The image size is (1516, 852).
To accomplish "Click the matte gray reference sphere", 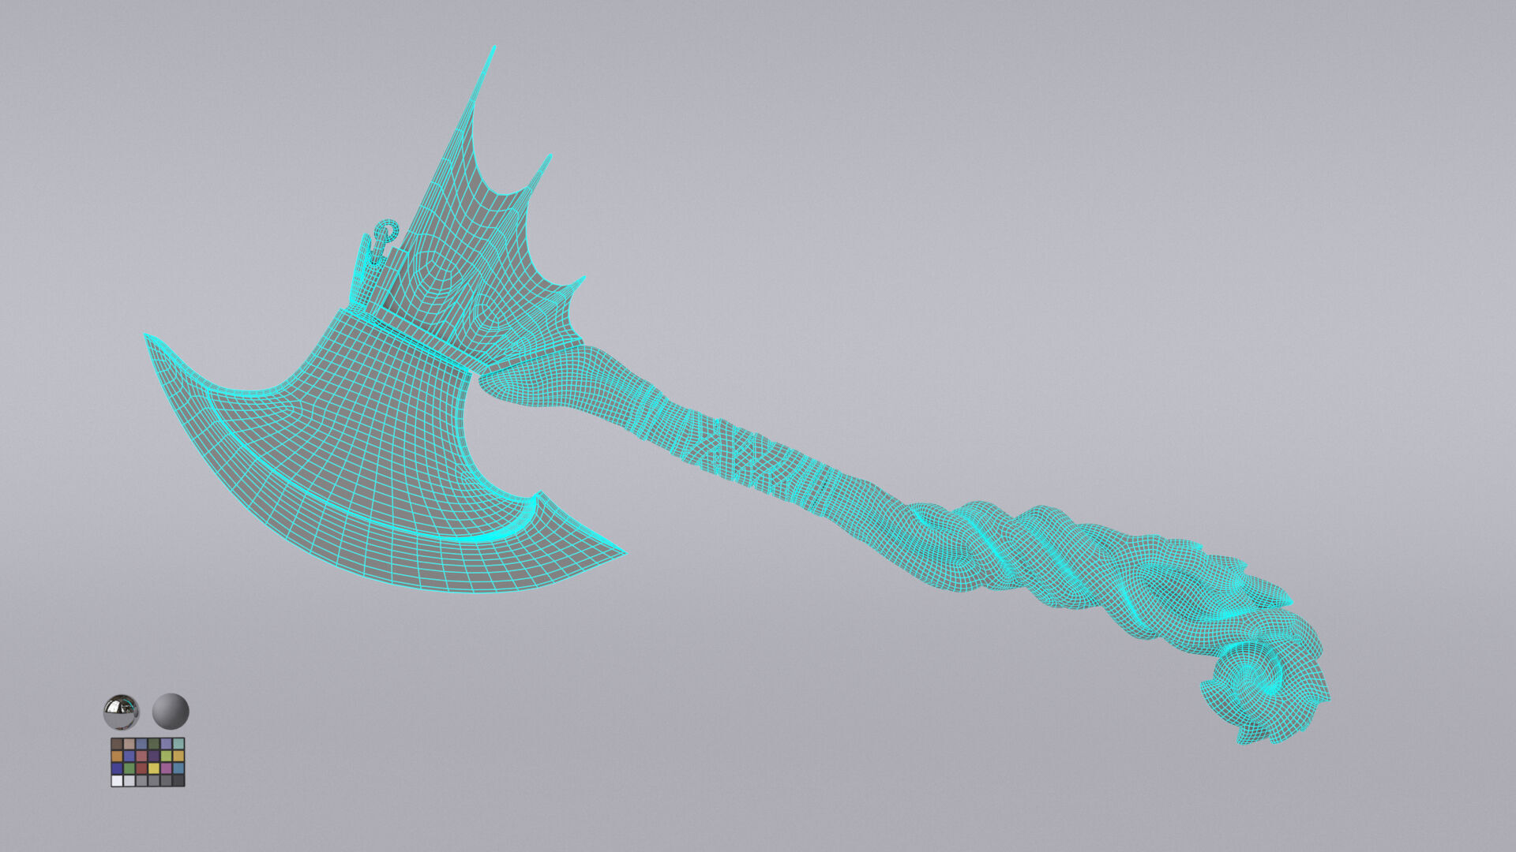I will click(x=171, y=712).
